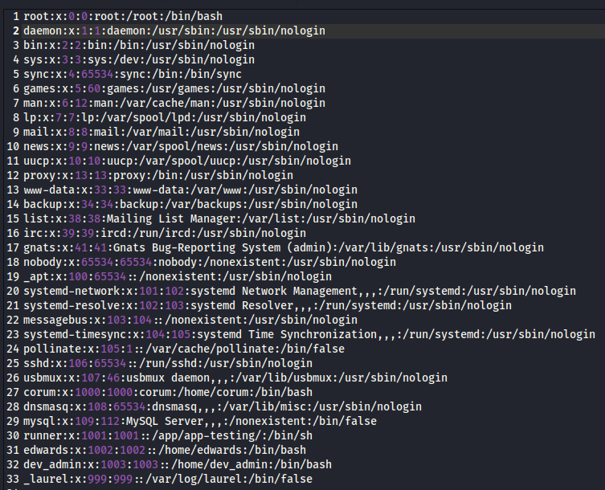
Task: Click the edwards:x:1002 line
Action: point(165,450)
